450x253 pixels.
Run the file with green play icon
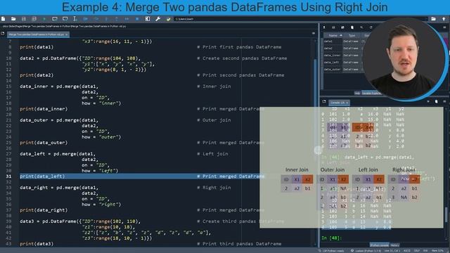pos(44,19)
